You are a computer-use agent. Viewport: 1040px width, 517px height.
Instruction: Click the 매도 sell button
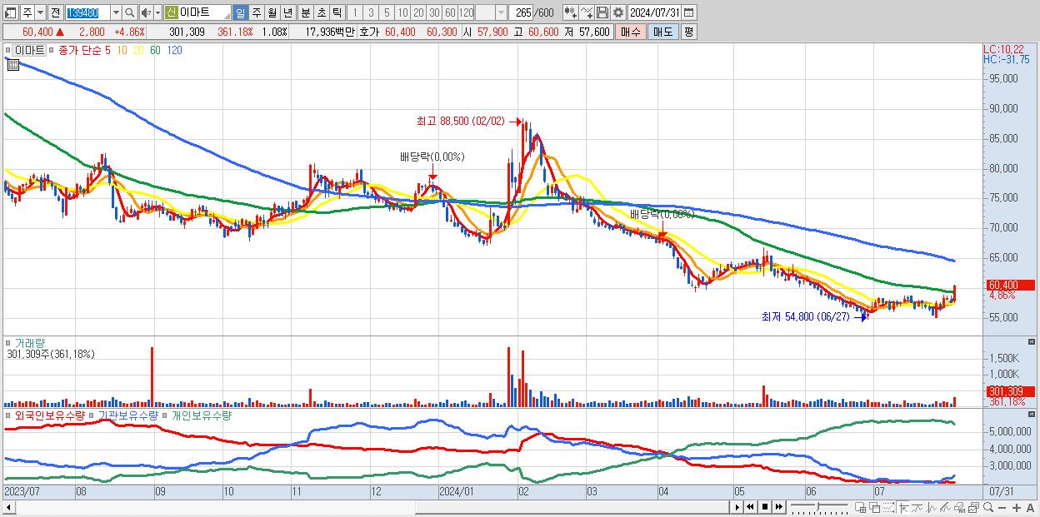pos(662,32)
